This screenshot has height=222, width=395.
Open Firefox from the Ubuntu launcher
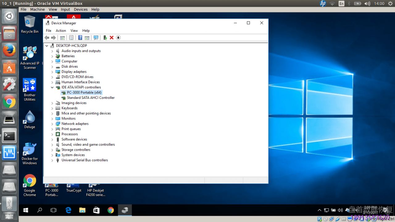(x=9, y=50)
